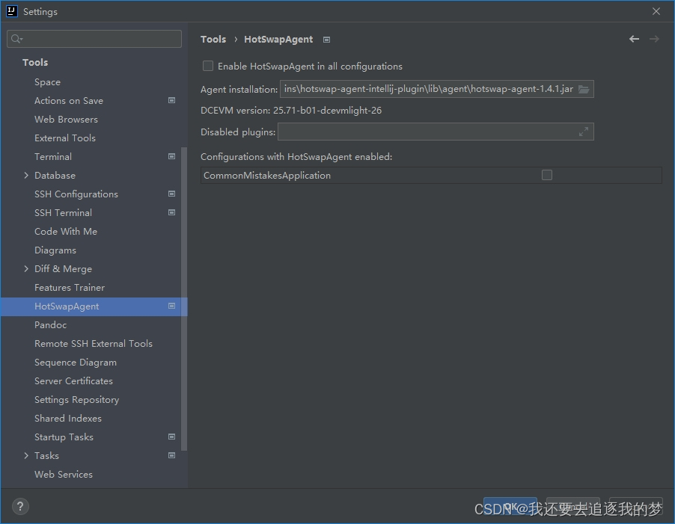
Task: Select HotSwapAgent in the sidebar
Action: point(67,306)
